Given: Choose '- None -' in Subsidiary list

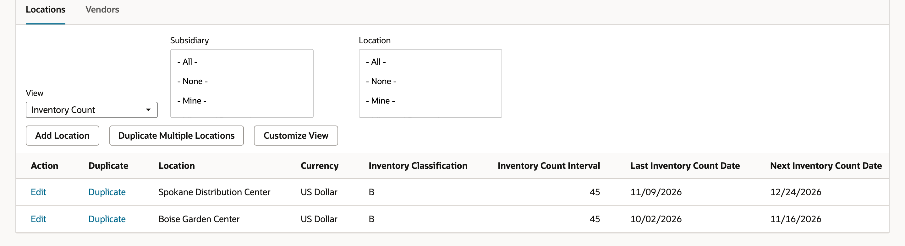Looking at the screenshot, I should coord(193,81).
